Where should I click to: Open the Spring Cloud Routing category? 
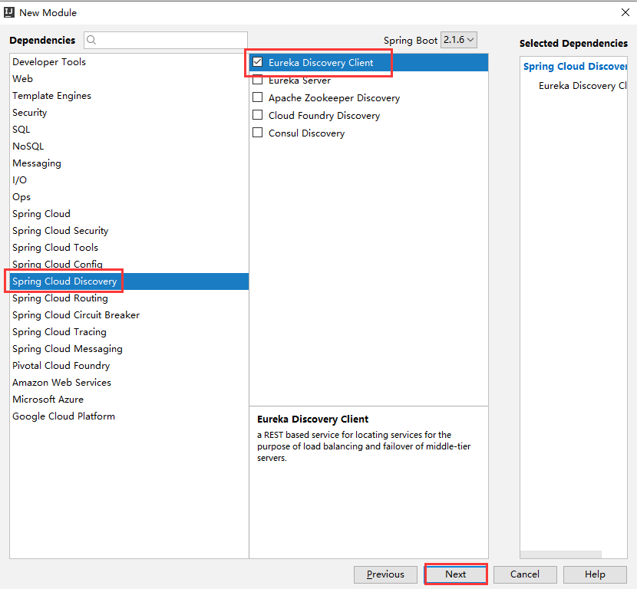(129, 298)
